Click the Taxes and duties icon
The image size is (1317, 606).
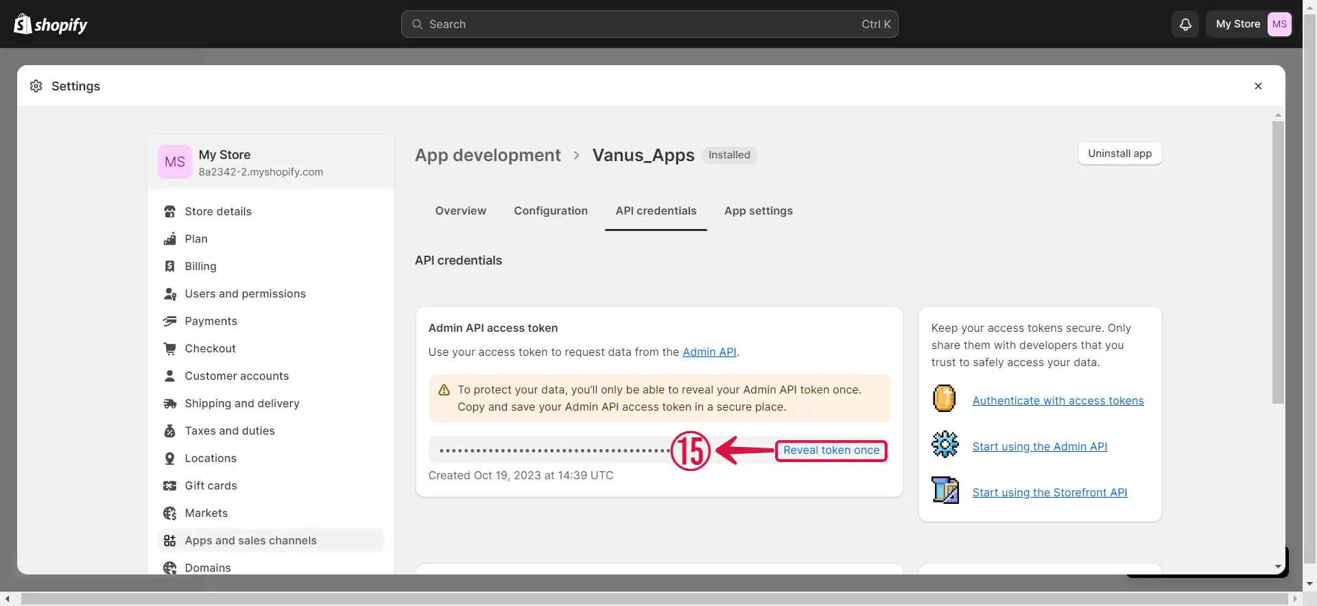(170, 431)
